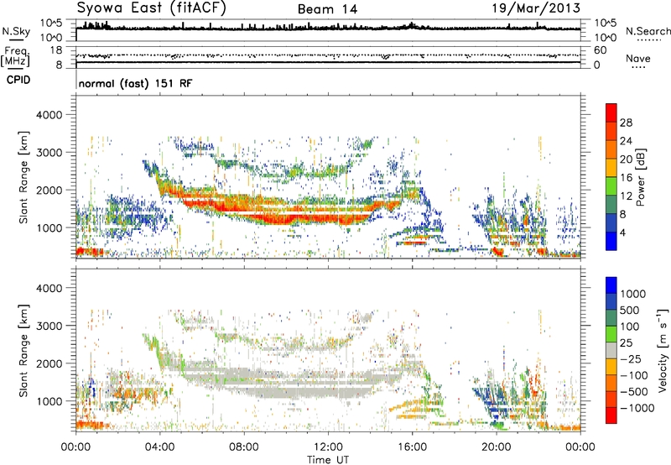The height and width of the screenshot is (465, 671).
Task: Select the '04:00' time tick label
Action: pos(159,447)
